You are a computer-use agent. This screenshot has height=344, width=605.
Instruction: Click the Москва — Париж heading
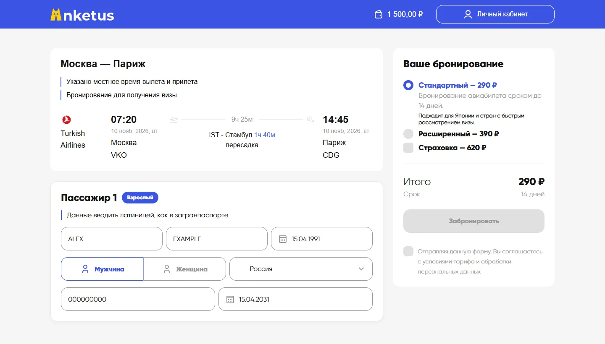click(x=103, y=64)
